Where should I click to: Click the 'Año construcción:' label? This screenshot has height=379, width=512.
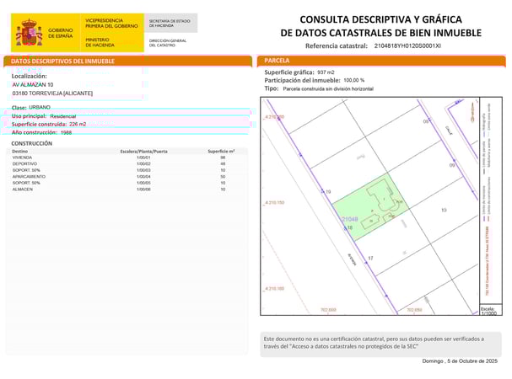click(x=35, y=132)
